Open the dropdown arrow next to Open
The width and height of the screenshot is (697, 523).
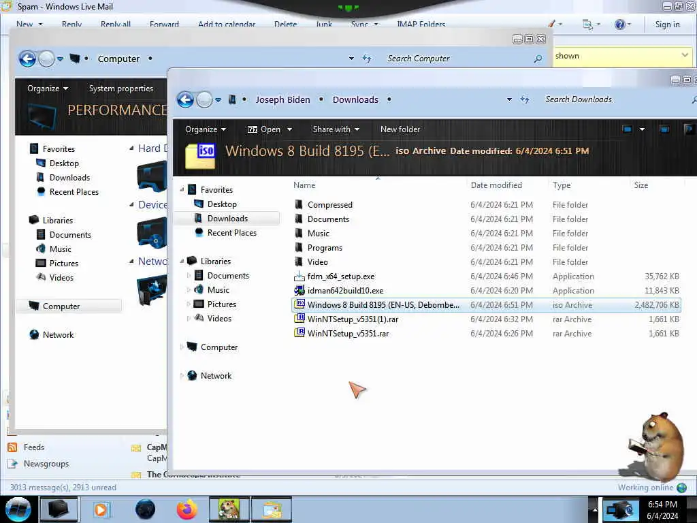point(289,129)
